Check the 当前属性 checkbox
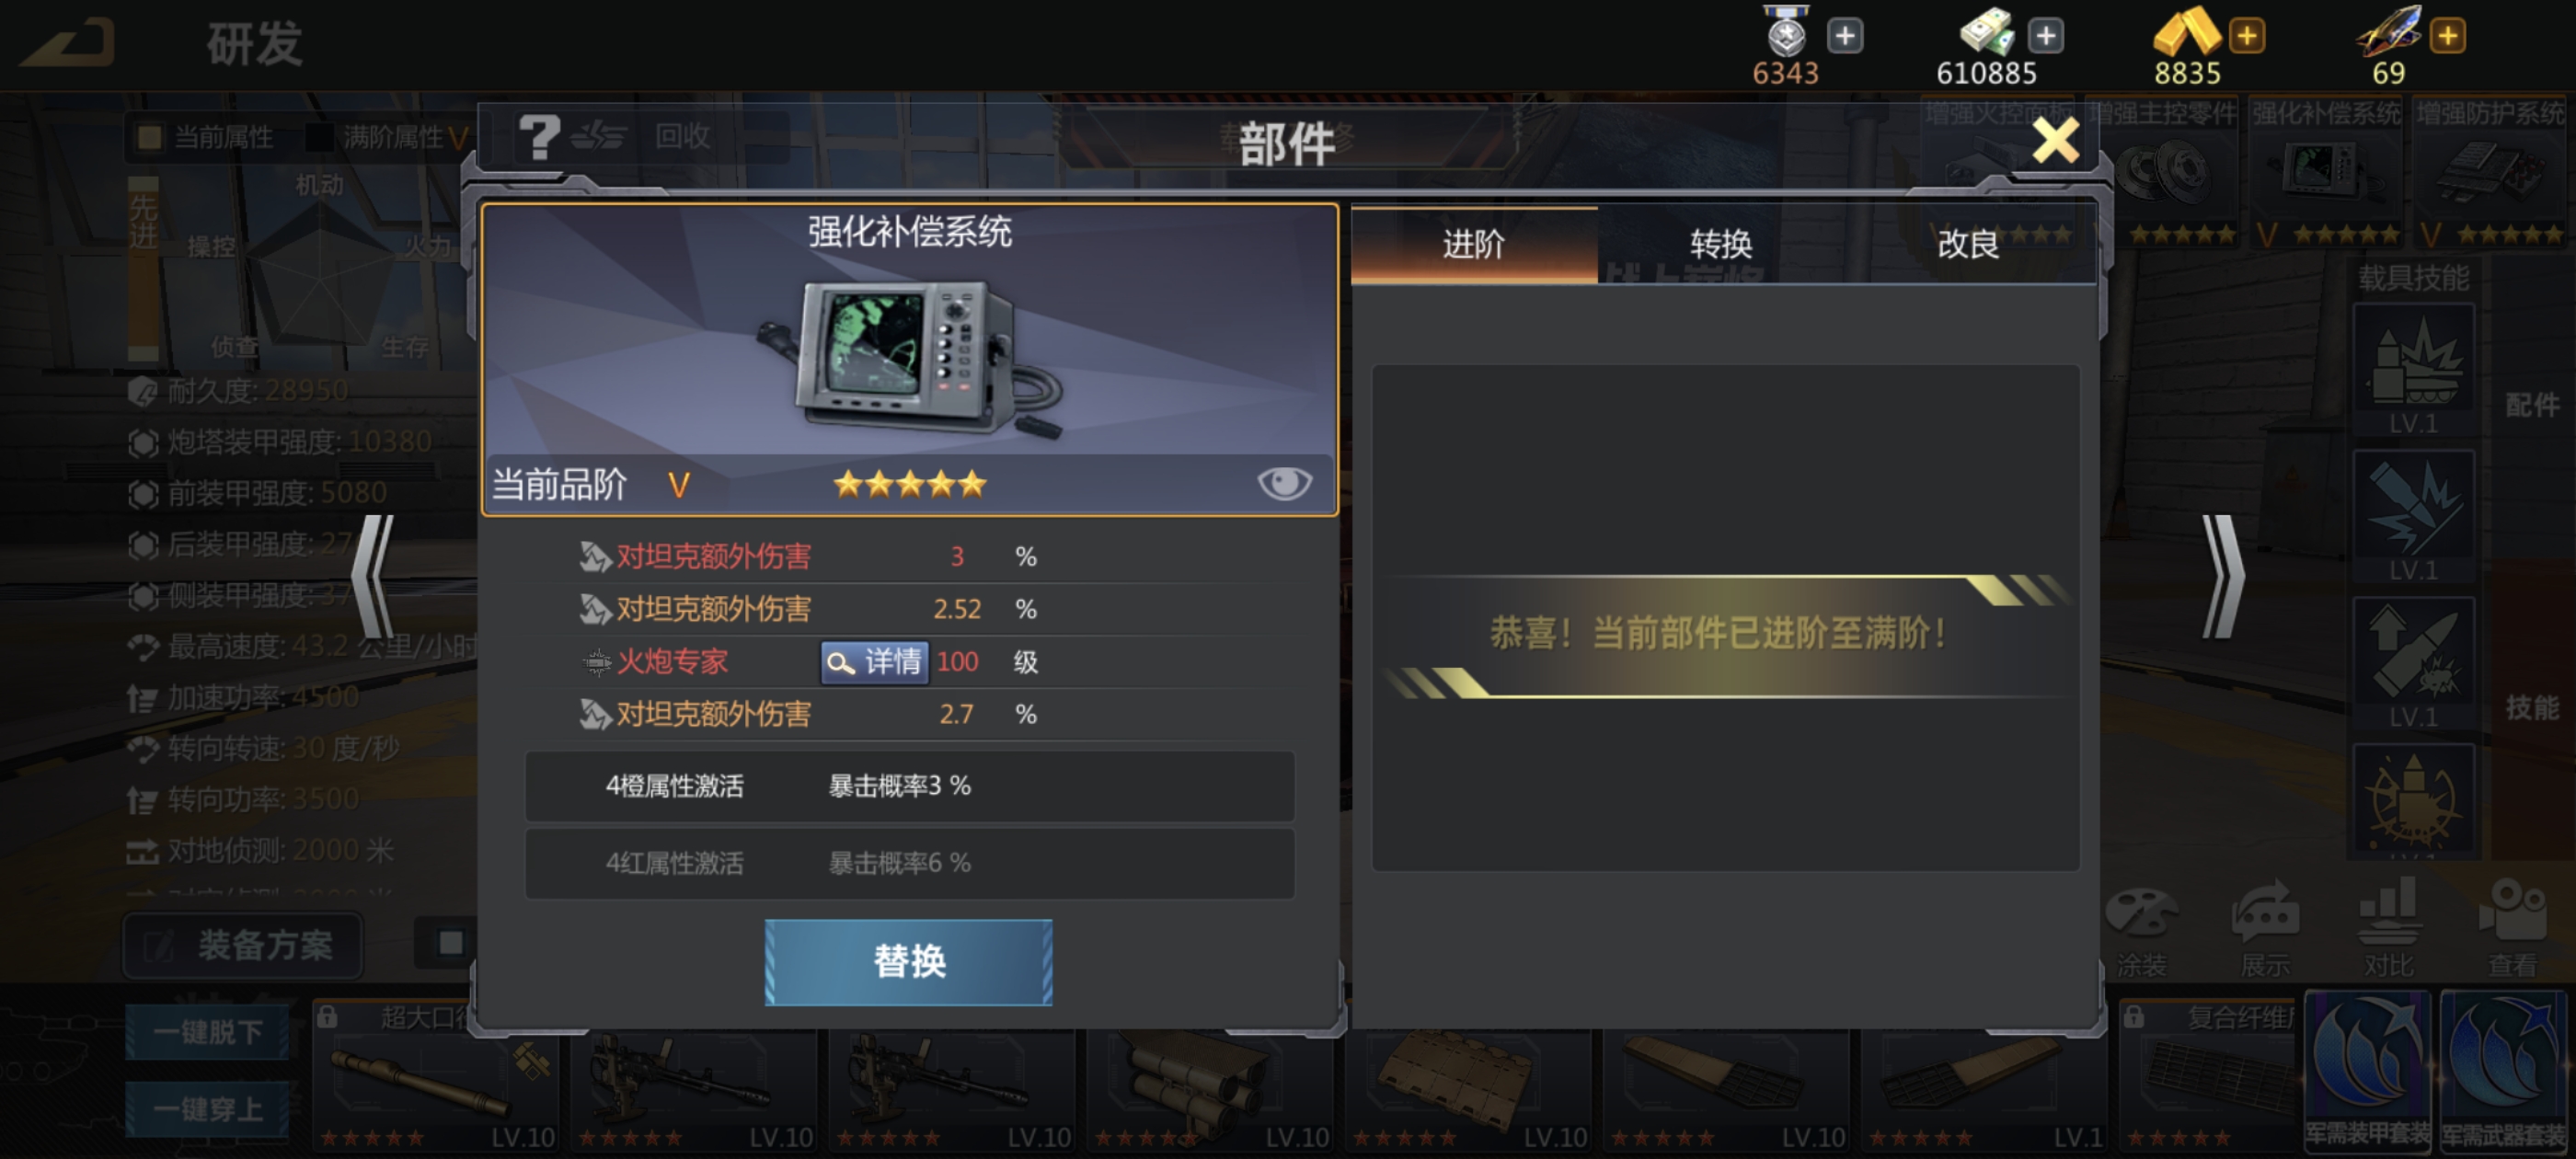The image size is (2576, 1159). [x=150, y=137]
